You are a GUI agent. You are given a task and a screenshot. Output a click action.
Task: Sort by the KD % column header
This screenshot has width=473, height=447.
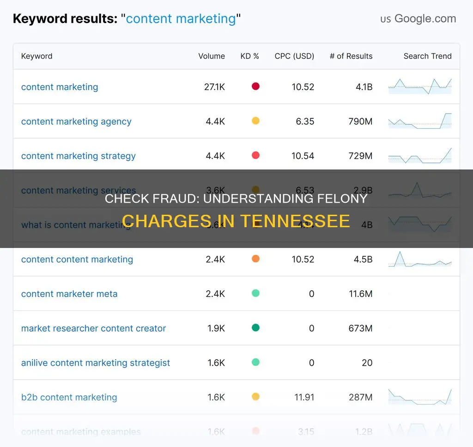(250, 56)
